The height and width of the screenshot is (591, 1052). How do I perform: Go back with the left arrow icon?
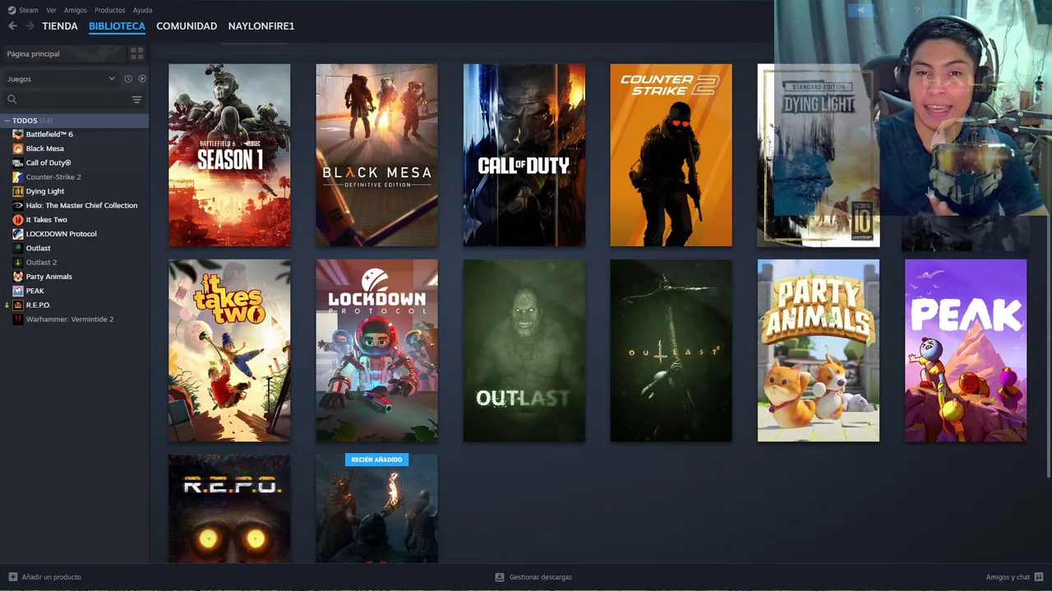click(x=12, y=26)
